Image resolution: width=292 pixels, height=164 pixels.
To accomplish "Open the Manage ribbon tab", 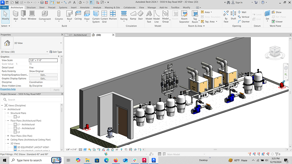I will pyautogui.click(x=152, y=7).
